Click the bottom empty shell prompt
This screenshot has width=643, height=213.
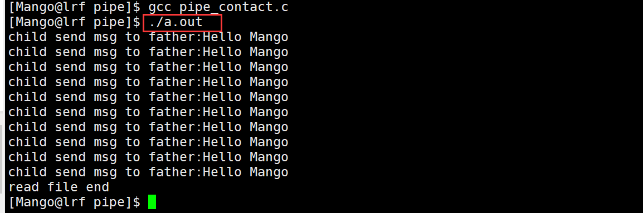click(x=74, y=202)
